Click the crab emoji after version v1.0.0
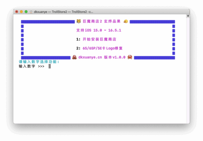The height and width of the screenshot is (141, 203). click(x=130, y=57)
